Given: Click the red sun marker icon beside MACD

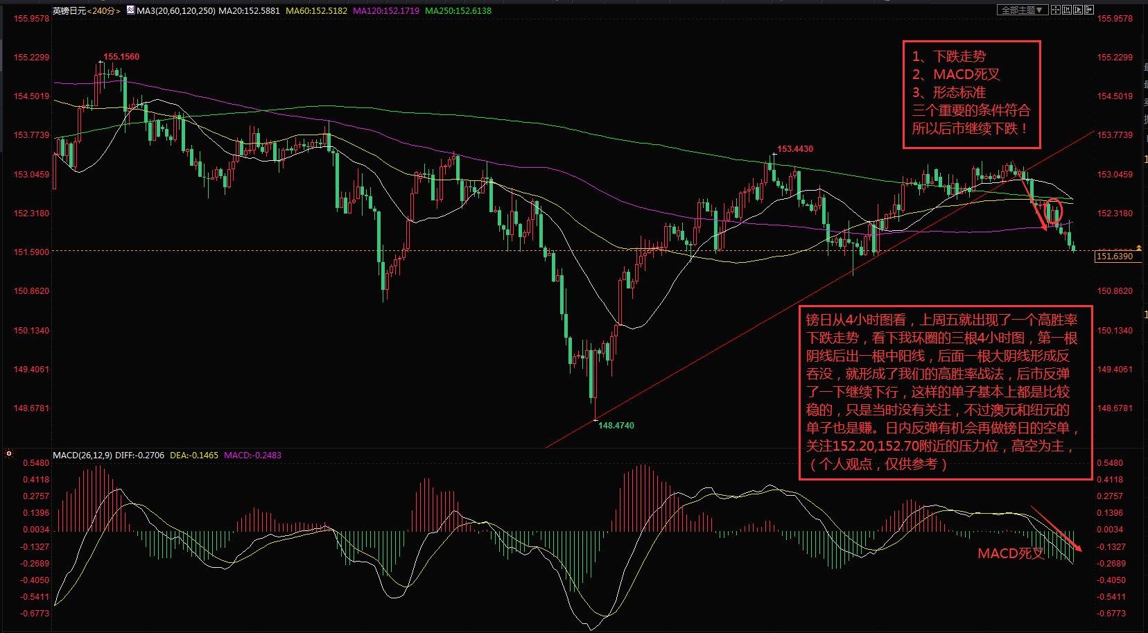Looking at the screenshot, I should coord(9,453).
